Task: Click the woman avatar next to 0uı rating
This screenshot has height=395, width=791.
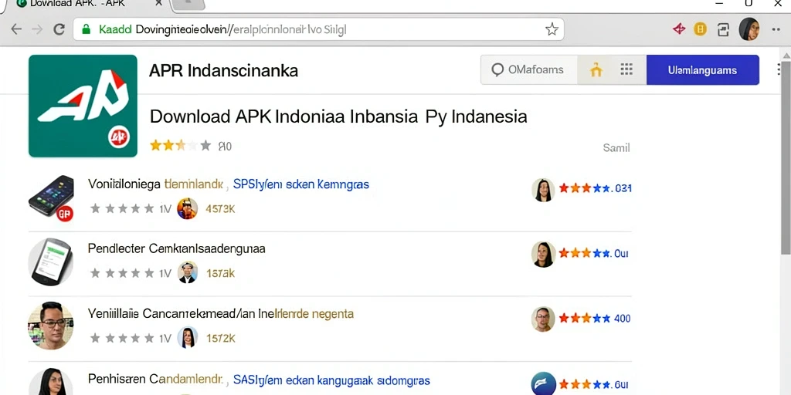Action: click(x=543, y=255)
